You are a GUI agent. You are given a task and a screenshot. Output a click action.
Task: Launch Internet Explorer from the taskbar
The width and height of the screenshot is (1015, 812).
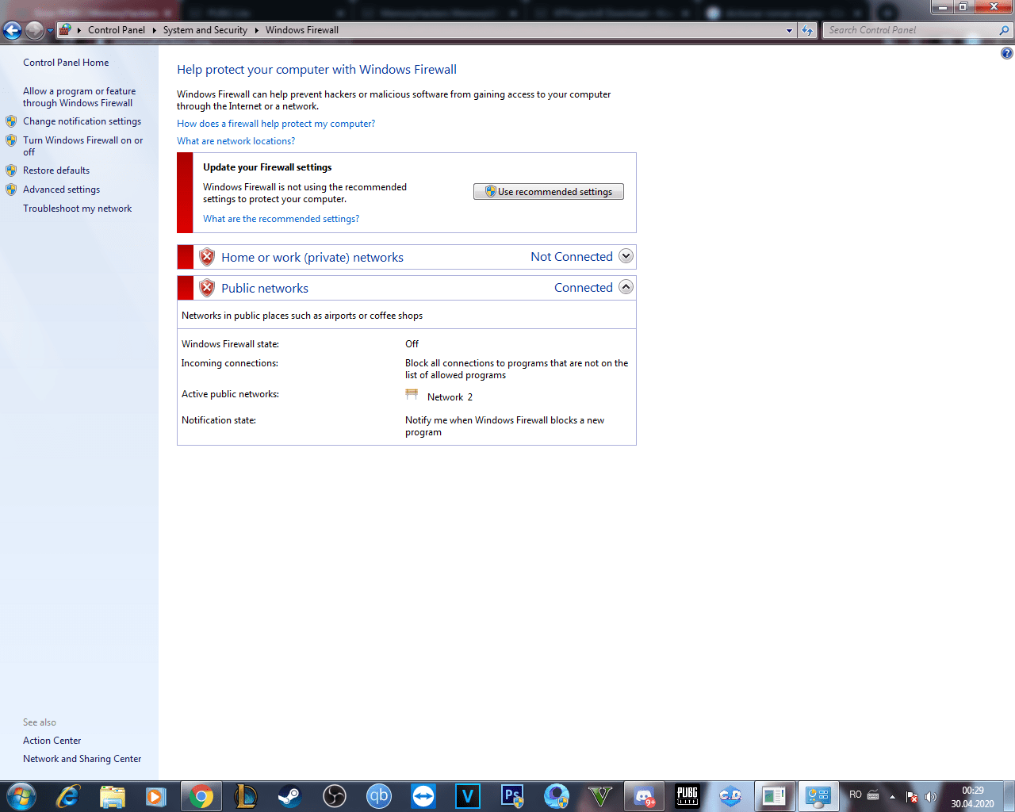(68, 796)
